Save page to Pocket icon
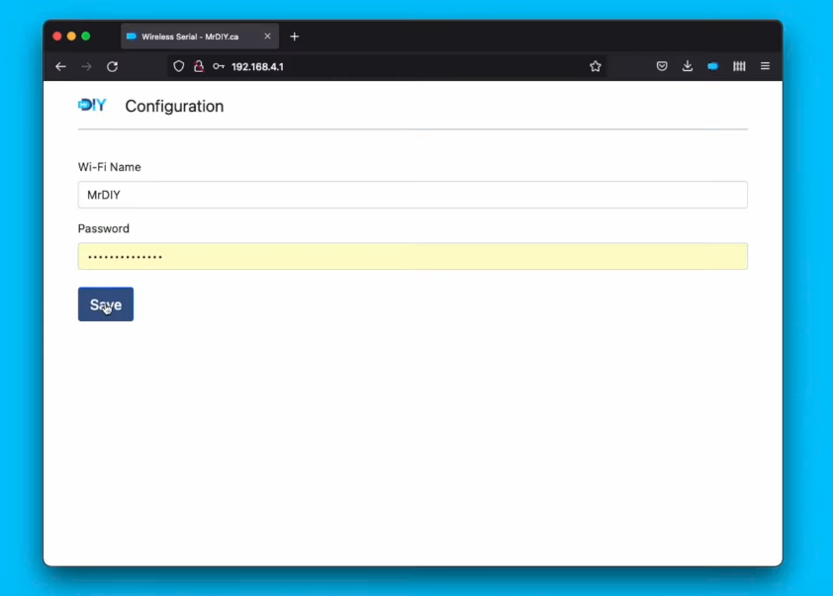 pyautogui.click(x=662, y=66)
